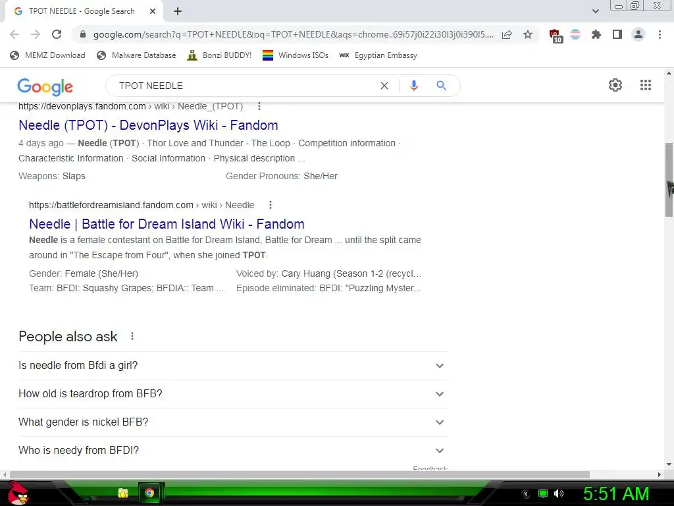Click the vertical scrollbar thumb
Screen dimensions: 674x506
click(669, 180)
